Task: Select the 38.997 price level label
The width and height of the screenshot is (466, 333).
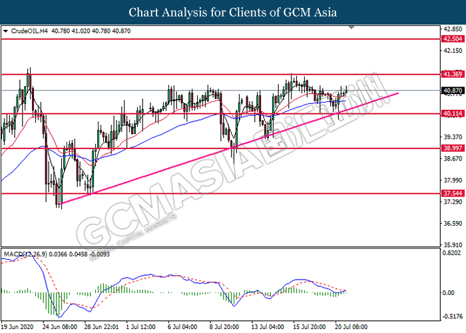Action: click(453, 148)
